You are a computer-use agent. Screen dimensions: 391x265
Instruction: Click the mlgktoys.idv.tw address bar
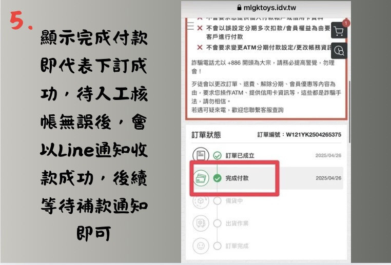266,8
